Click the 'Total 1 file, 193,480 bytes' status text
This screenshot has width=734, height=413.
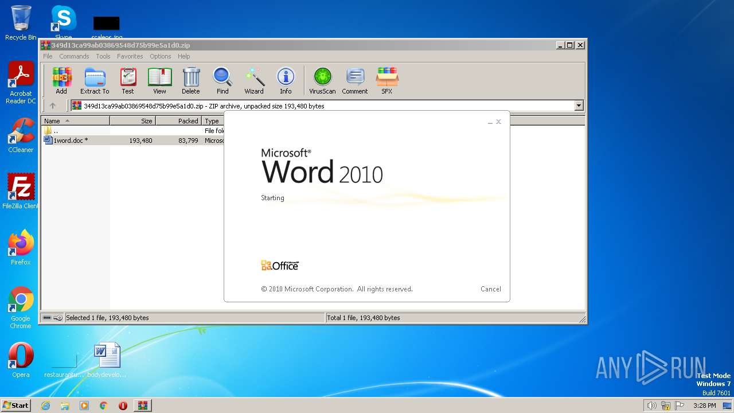tap(364, 318)
